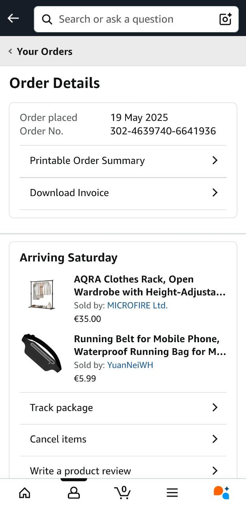Visit seller YuanNeiWH link
This screenshot has height=507, width=246.
[130, 365]
